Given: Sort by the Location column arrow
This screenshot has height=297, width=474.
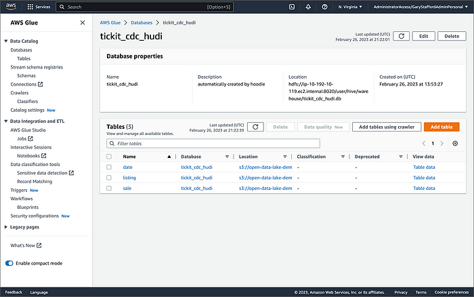Looking at the screenshot, I should point(285,157).
